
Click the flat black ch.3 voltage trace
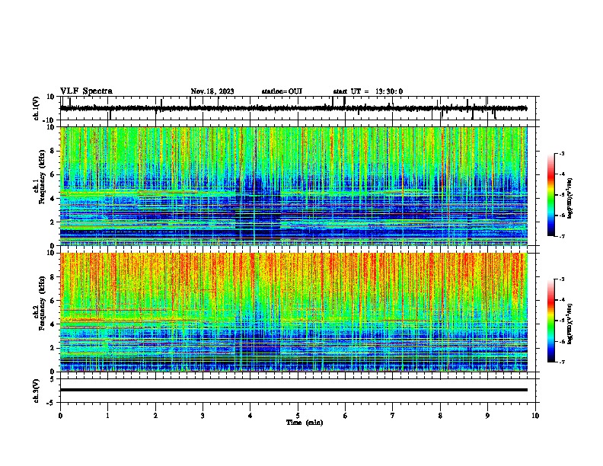click(293, 390)
